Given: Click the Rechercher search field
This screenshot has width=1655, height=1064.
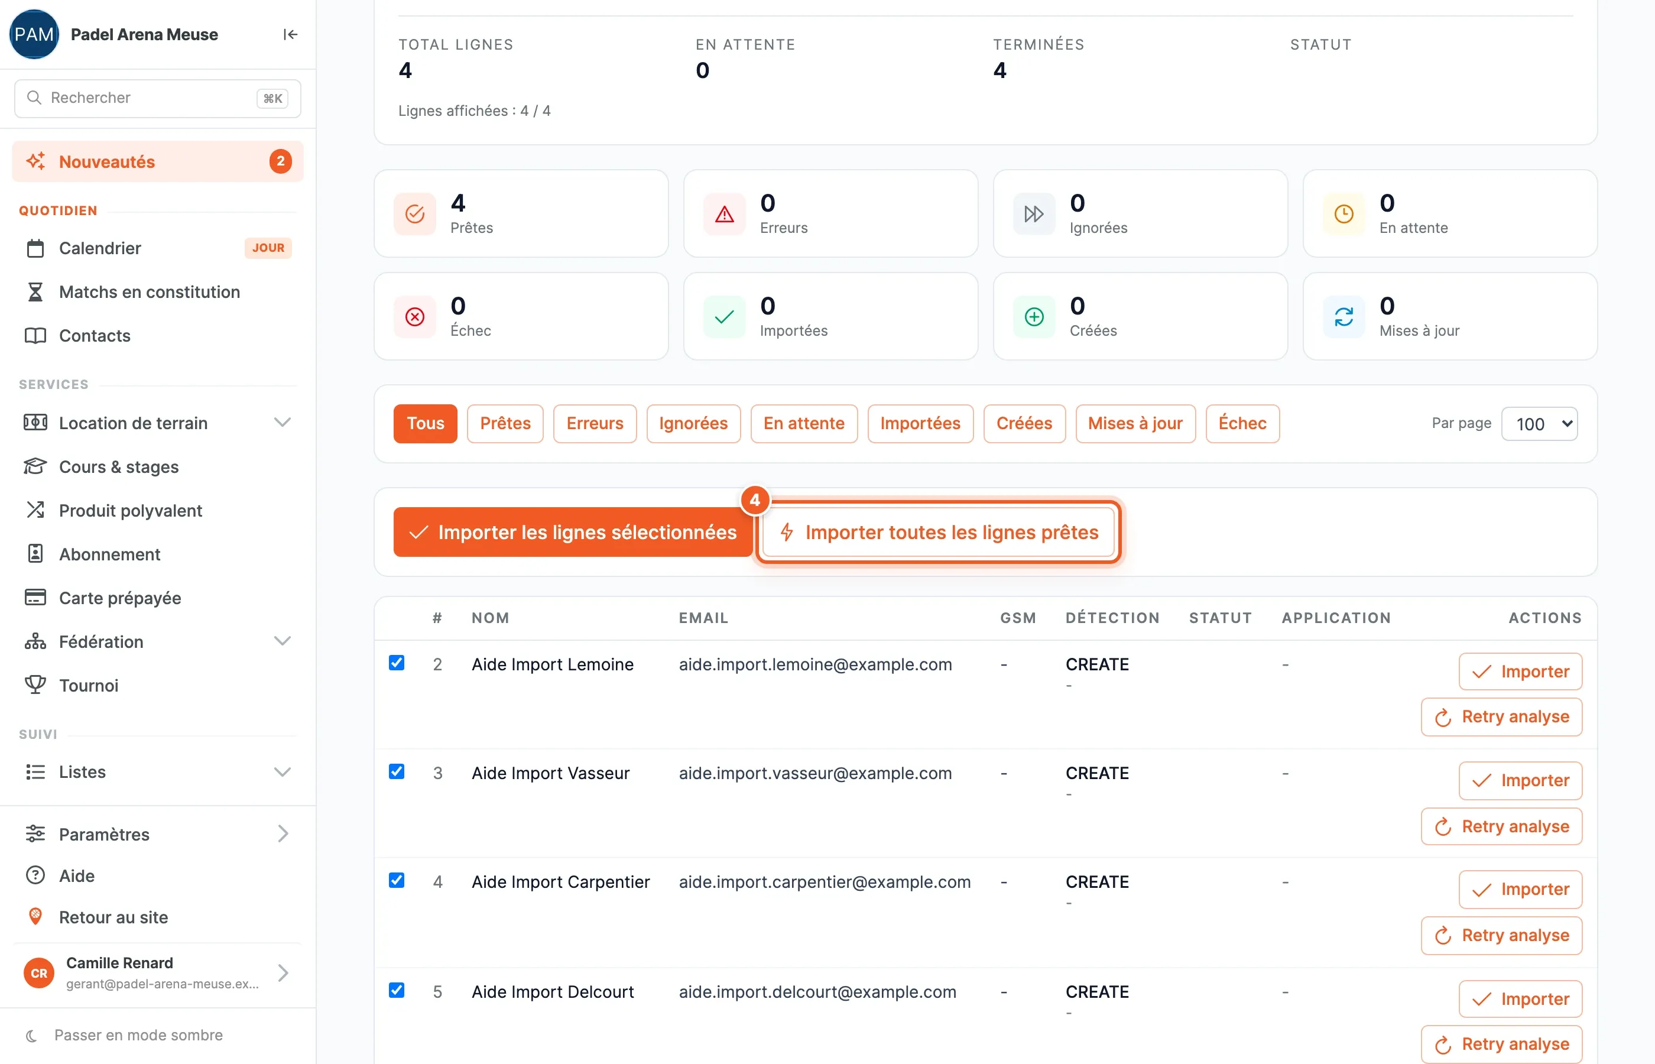Looking at the screenshot, I should pos(157,98).
